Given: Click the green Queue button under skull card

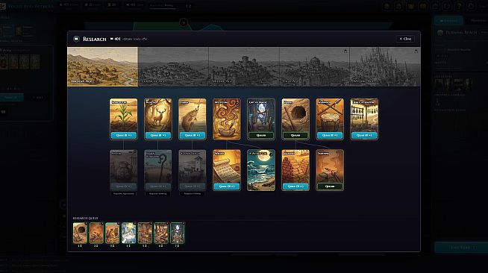Looking at the screenshot, I should 261,135.
